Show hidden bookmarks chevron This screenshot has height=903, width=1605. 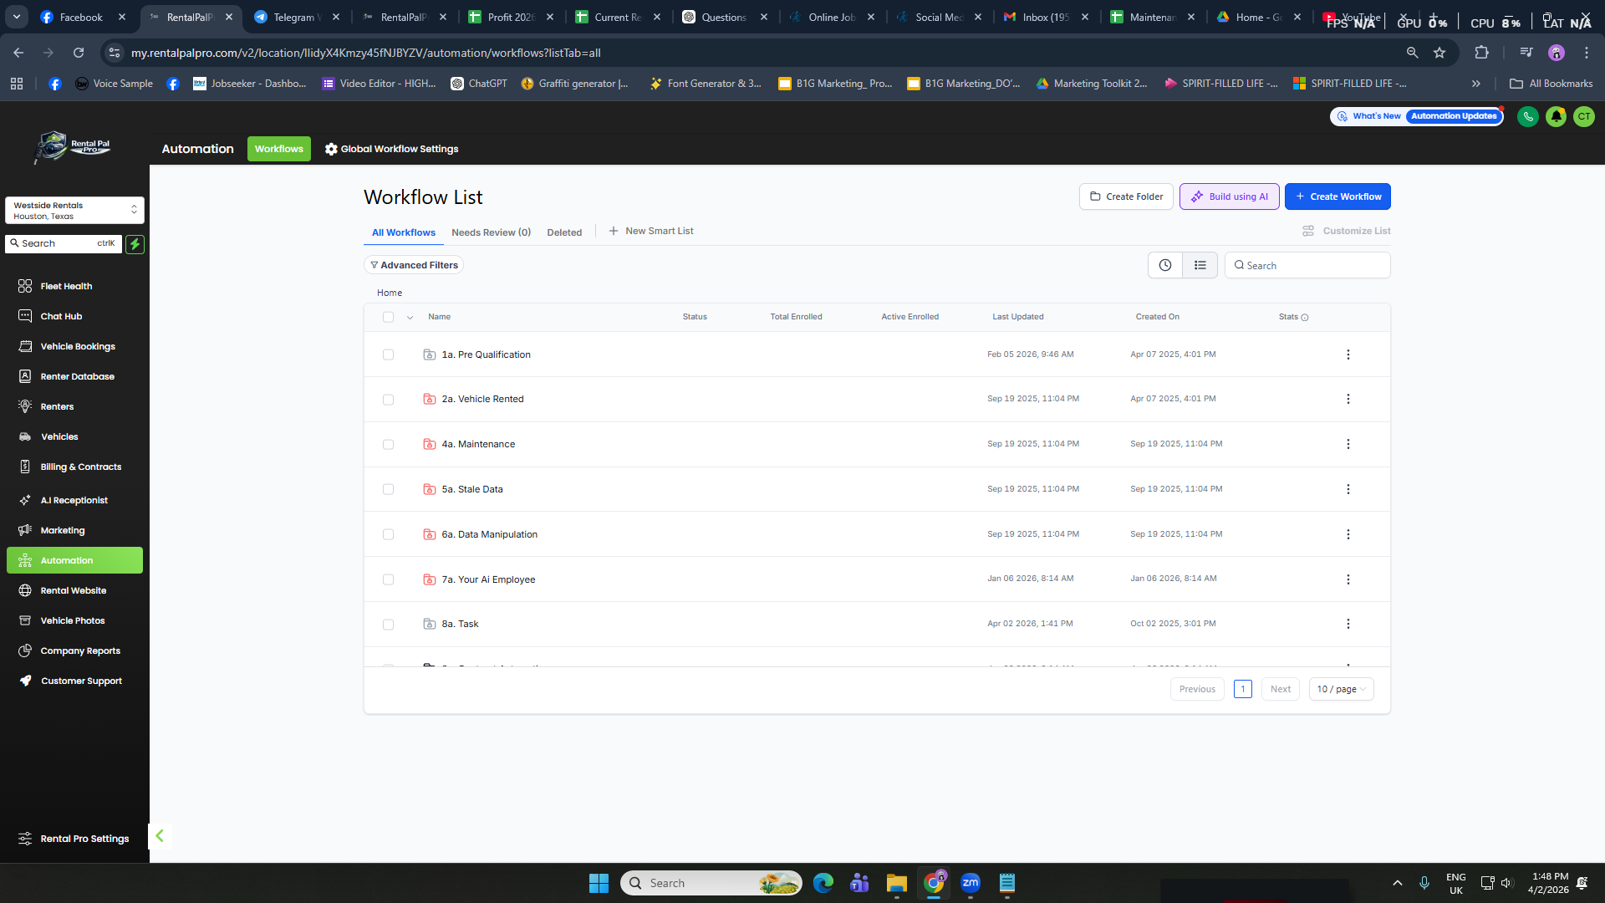tap(1476, 84)
